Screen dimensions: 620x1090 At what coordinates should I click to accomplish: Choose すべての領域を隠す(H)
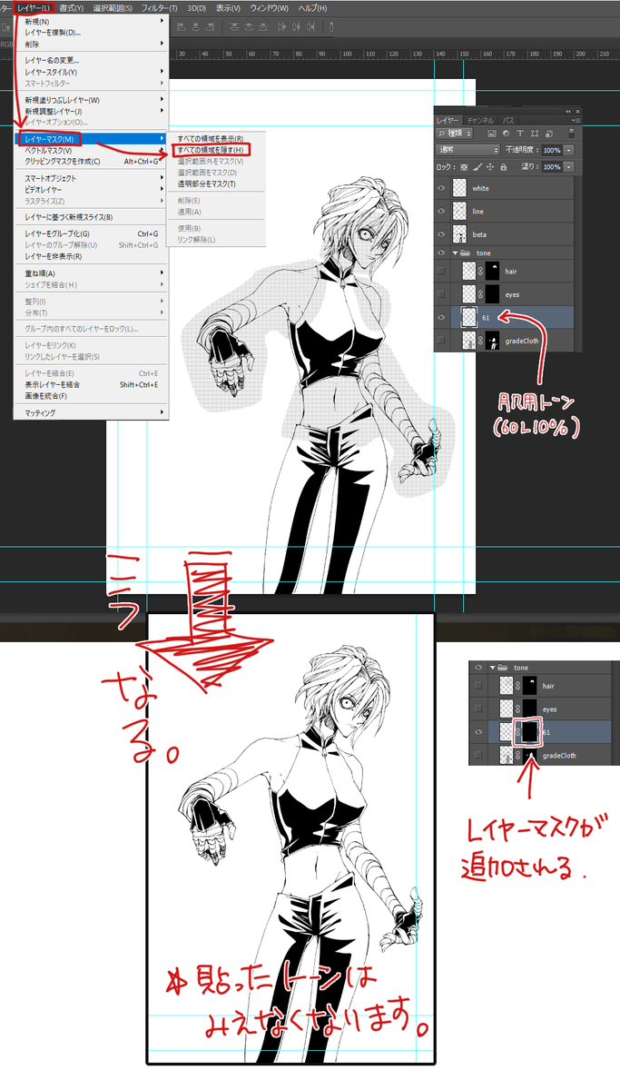point(210,149)
